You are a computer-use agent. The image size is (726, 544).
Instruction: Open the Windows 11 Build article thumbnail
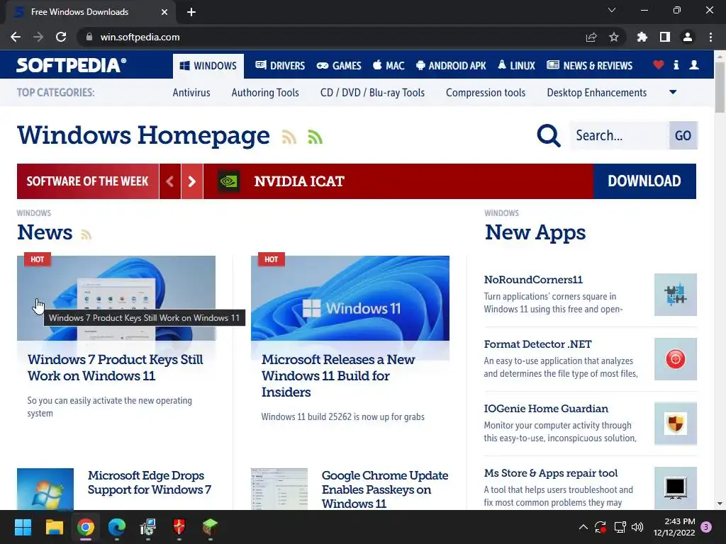coord(350,298)
